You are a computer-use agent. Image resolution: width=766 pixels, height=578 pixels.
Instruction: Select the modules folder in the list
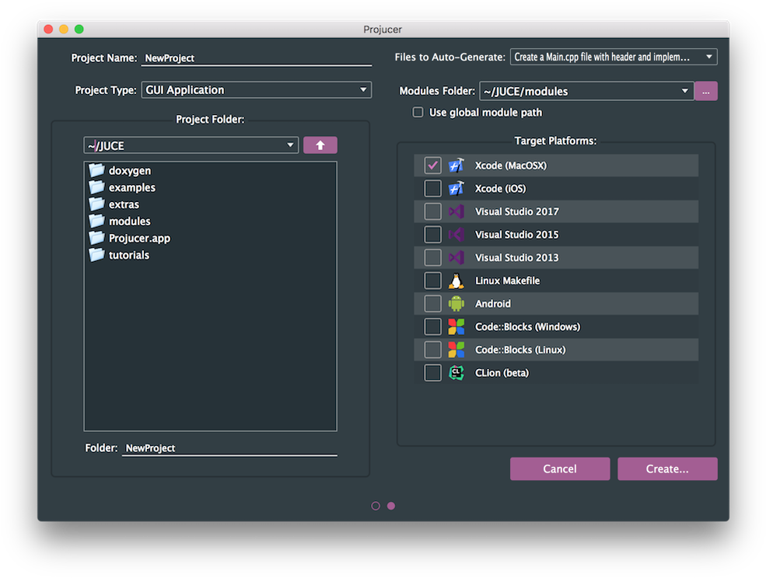(129, 221)
